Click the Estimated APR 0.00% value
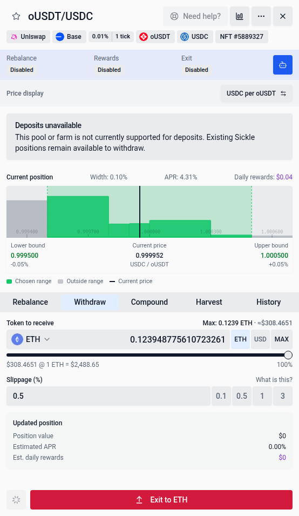 (277, 446)
